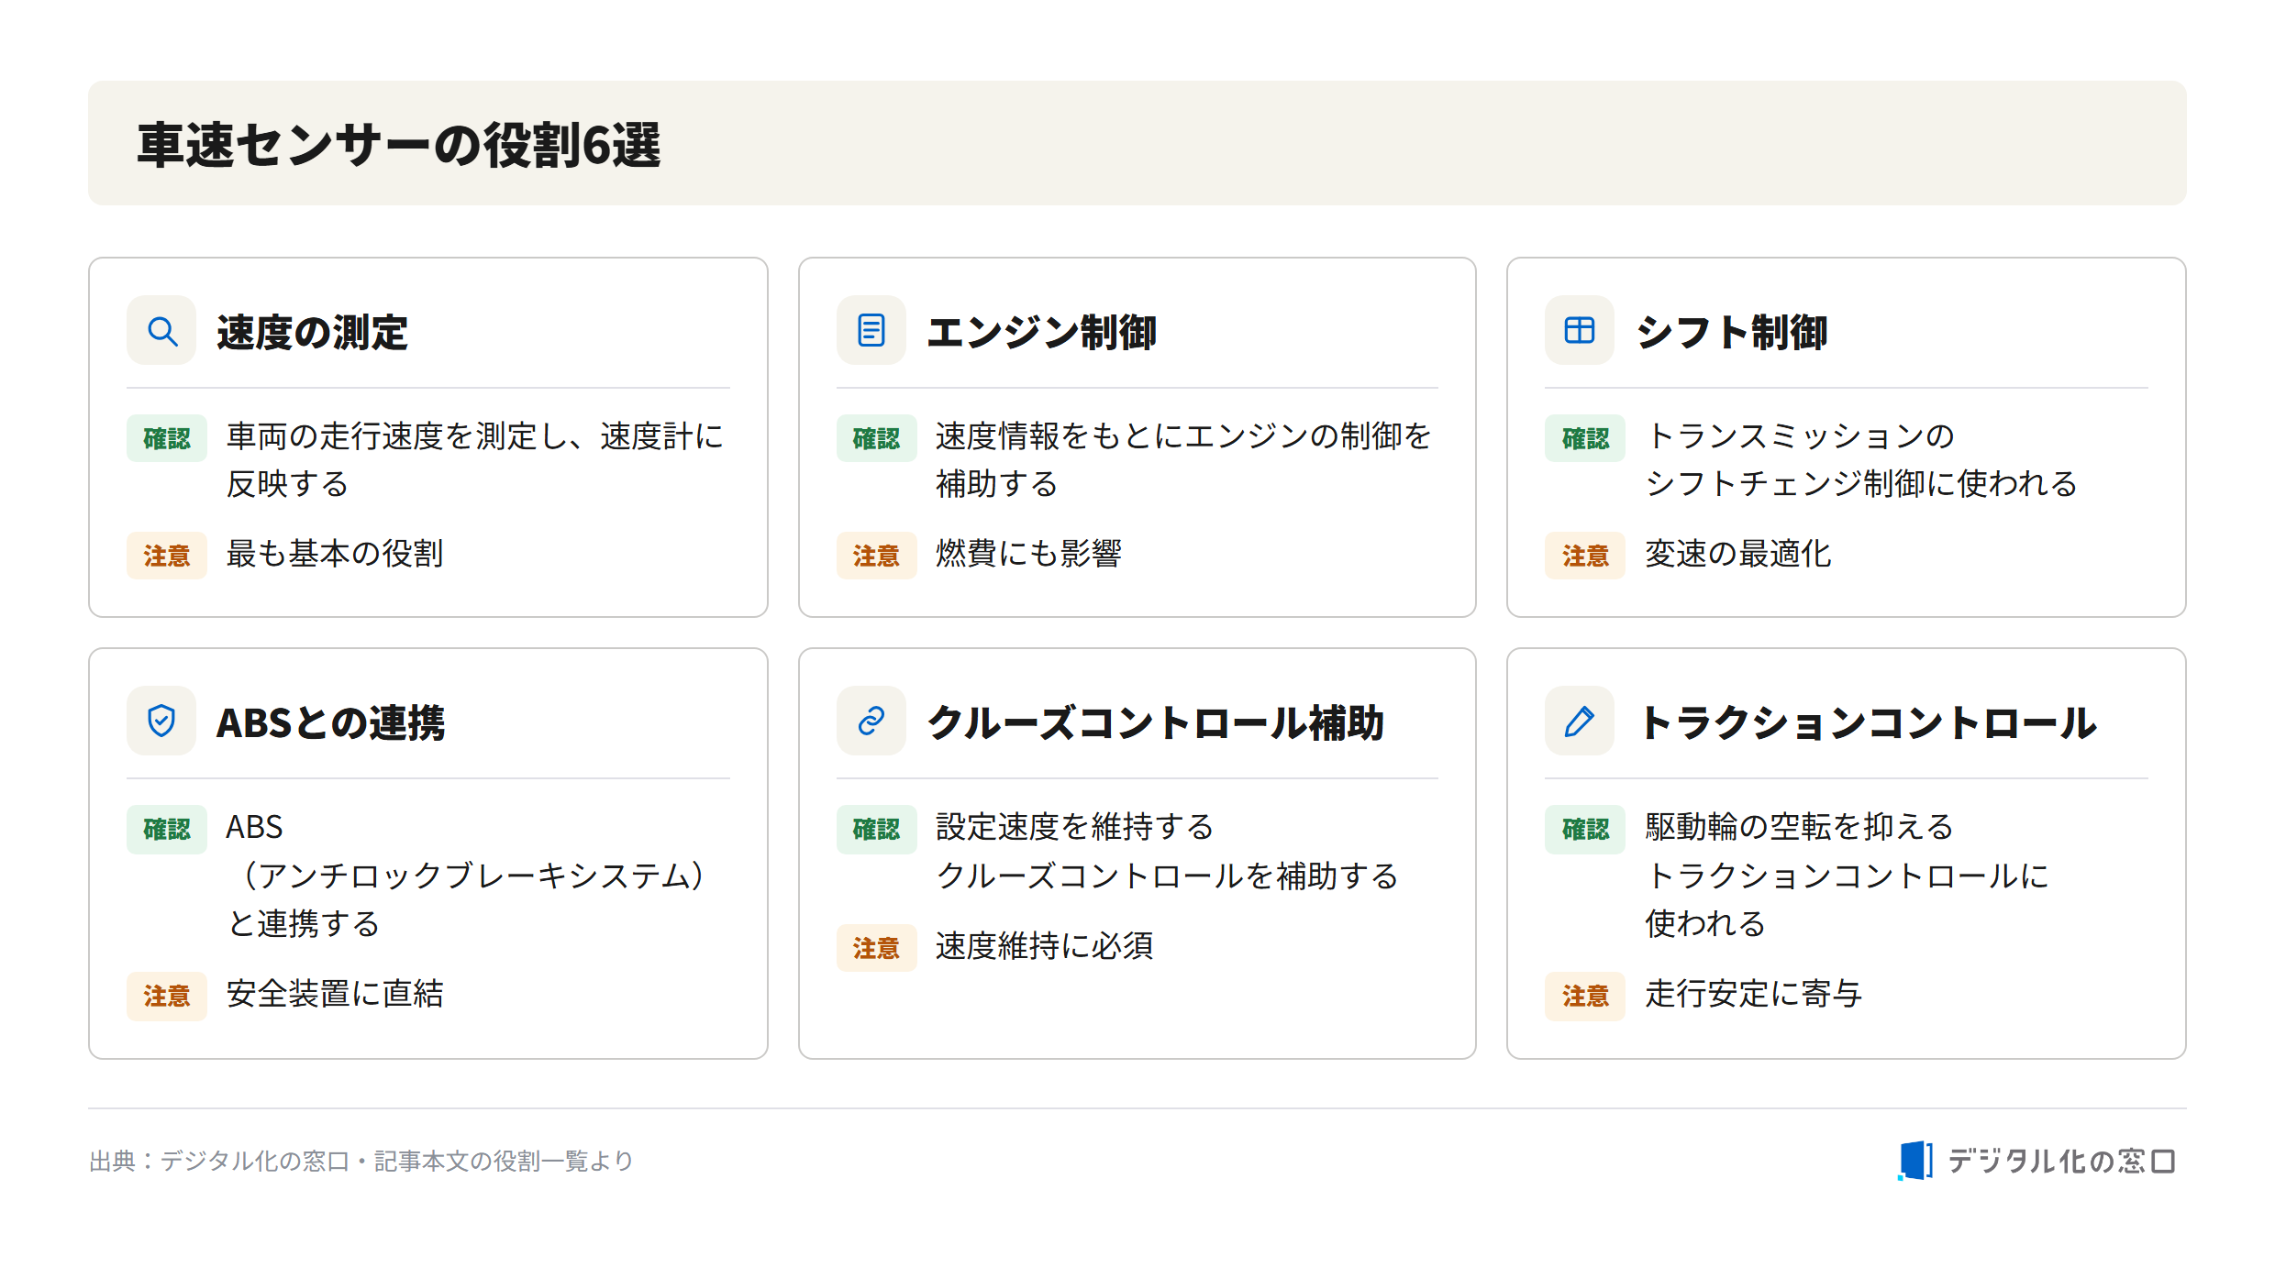Click the orange 注意 badge in エンジン制御 card
This screenshot has width=2275, height=1267.
click(x=876, y=556)
